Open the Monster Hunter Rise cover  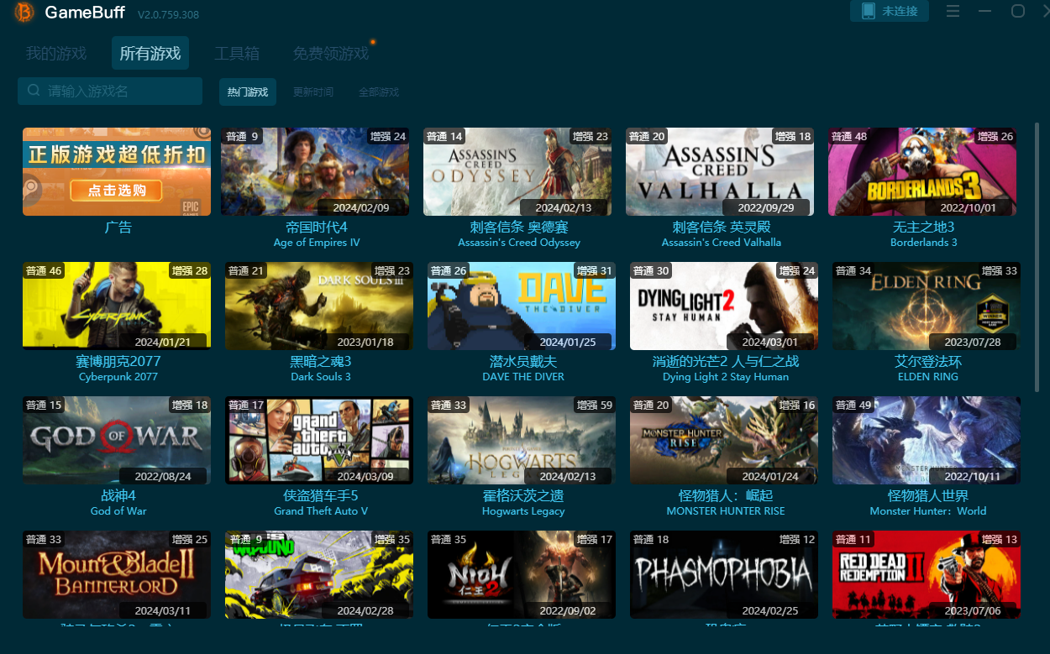click(724, 441)
